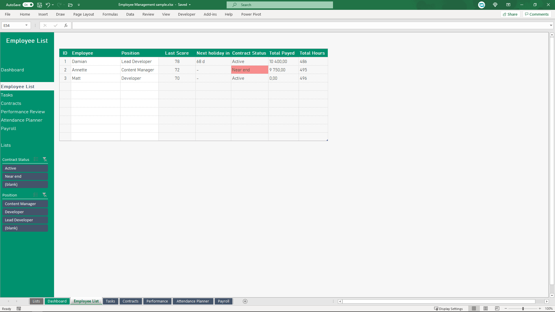Clear filter on Contract Status slicer
The image size is (555, 312).
pos(45,159)
